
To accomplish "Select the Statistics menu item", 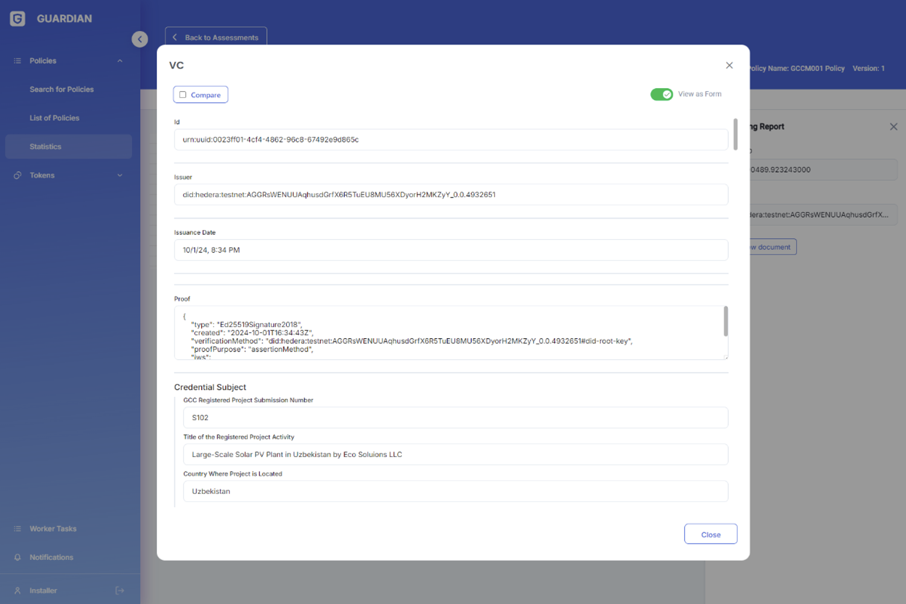I will click(45, 147).
